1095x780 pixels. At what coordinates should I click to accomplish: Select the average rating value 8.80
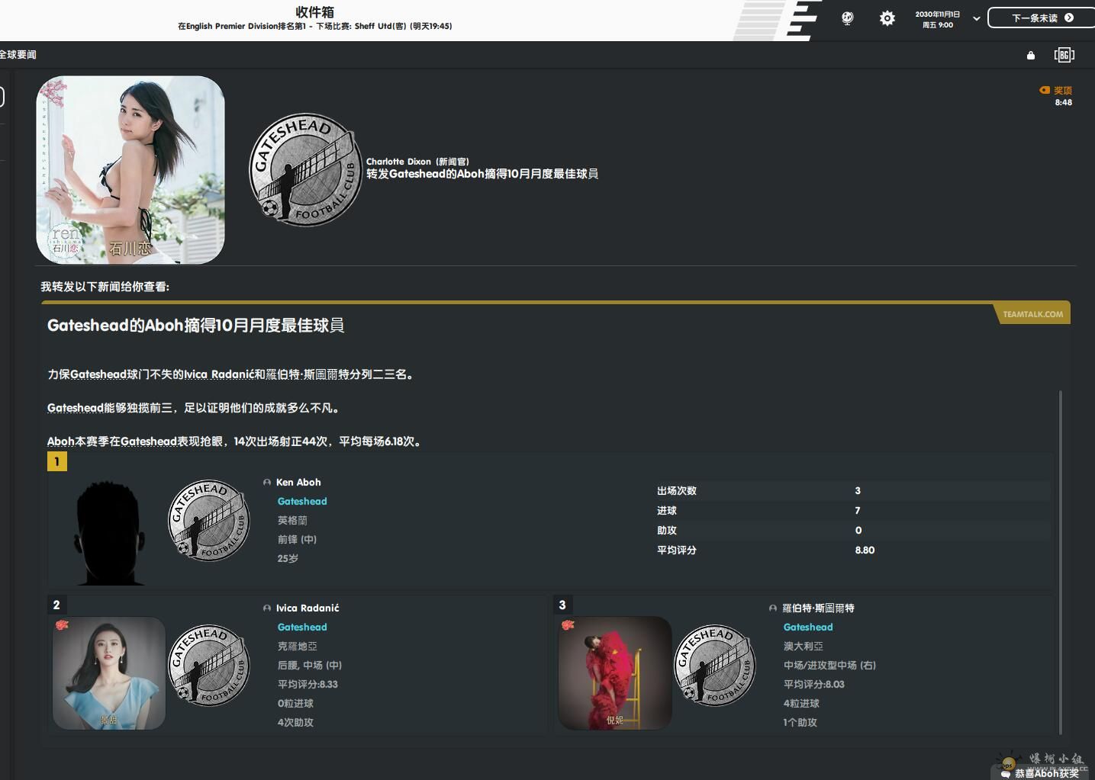865,550
